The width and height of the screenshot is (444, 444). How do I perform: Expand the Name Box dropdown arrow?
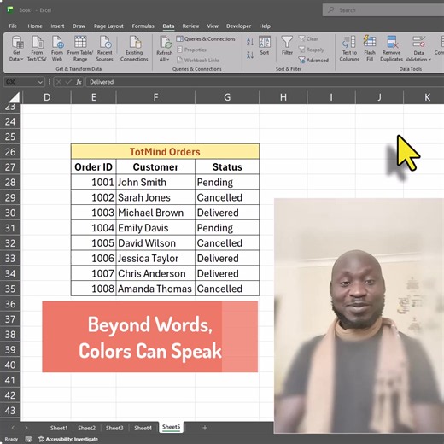click(40, 82)
